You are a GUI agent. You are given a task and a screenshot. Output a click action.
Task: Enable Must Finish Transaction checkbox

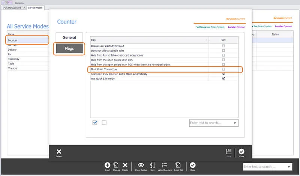tap(223, 69)
